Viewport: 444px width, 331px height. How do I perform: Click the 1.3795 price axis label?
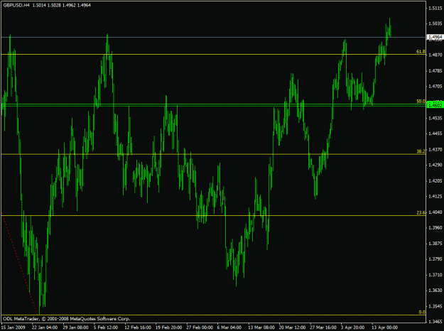pos(435,259)
